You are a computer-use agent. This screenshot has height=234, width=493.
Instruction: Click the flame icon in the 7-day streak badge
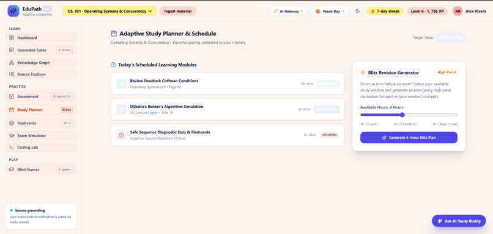(373, 12)
